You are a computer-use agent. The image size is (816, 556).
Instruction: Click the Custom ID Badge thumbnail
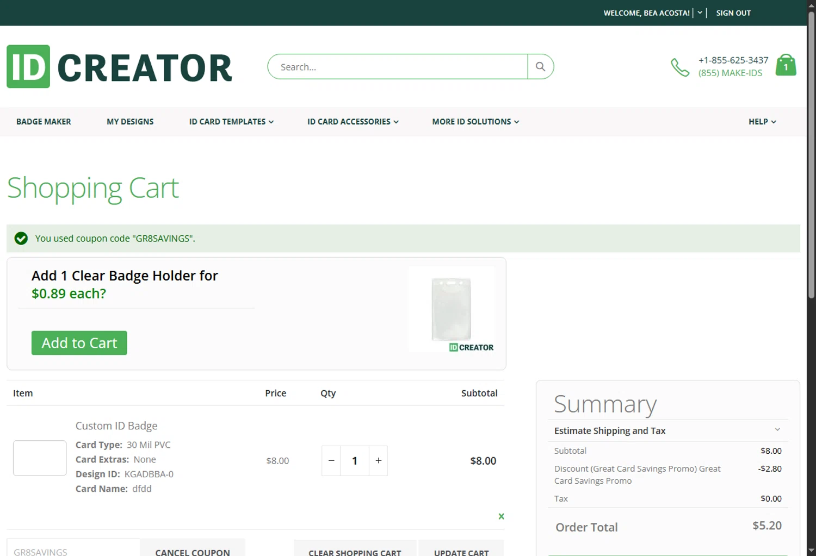click(40, 458)
